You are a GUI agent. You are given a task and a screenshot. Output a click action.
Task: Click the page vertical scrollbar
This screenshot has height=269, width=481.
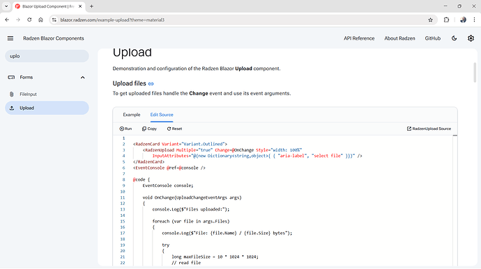[475, 72]
